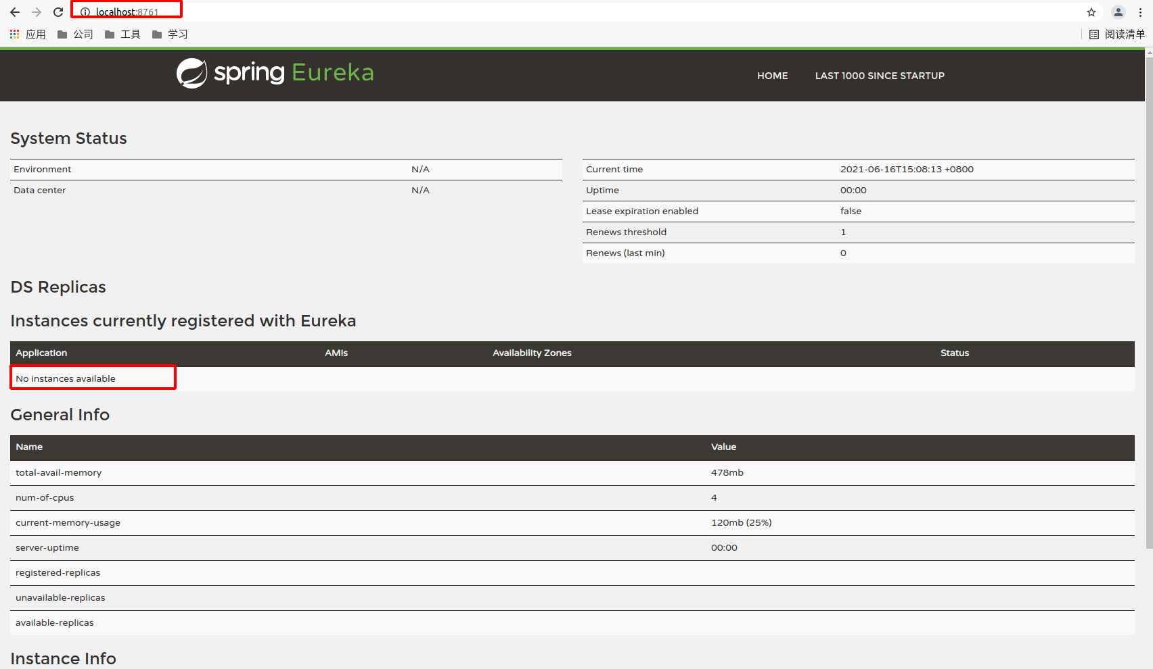Click Lease expiration enabled label

[642, 212]
